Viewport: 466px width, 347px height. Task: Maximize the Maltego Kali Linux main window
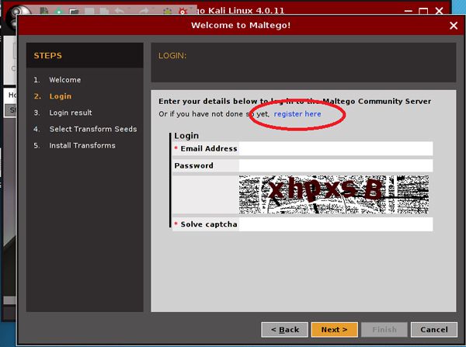[423, 12]
